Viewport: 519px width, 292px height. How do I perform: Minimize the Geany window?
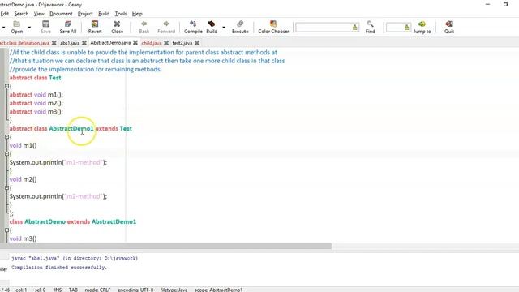(487, 4)
